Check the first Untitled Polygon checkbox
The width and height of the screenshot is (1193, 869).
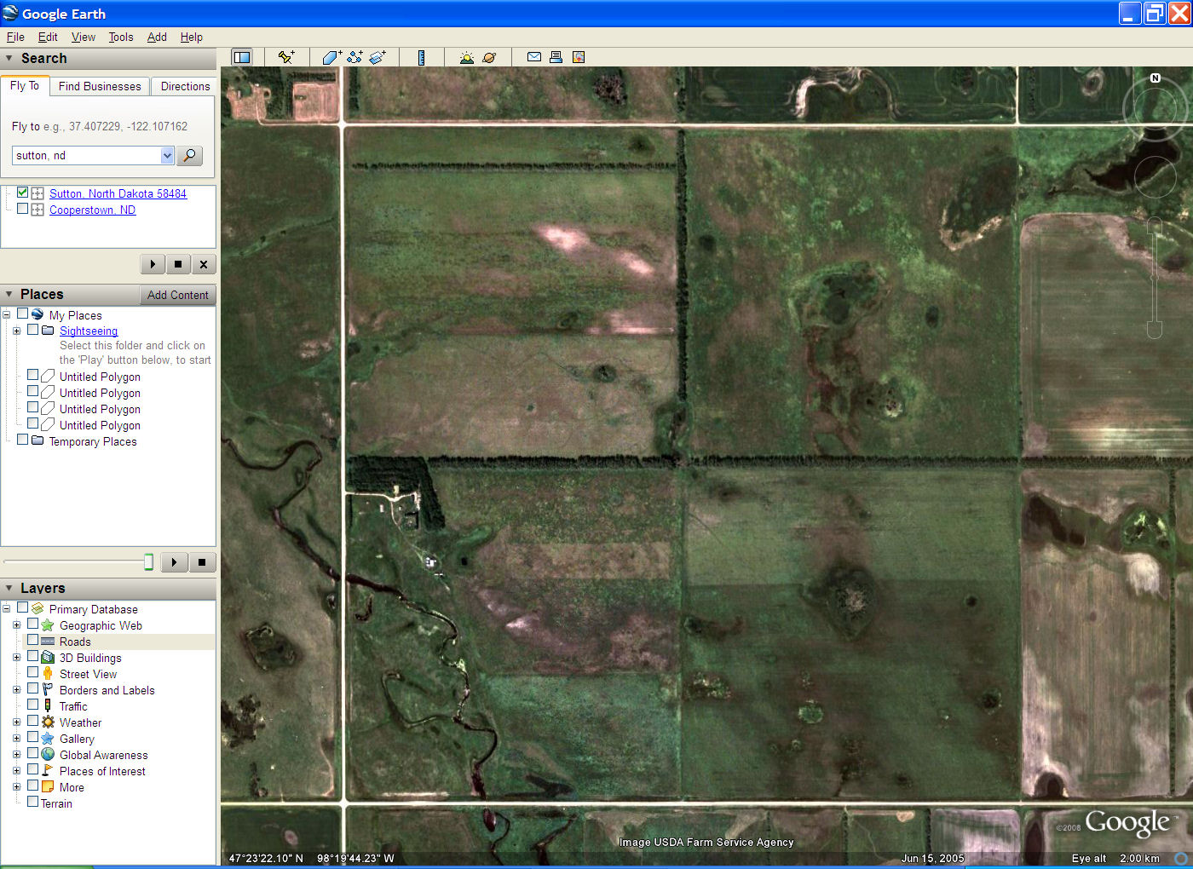(32, 376)
